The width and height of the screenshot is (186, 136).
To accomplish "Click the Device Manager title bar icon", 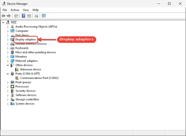I will click(x=4, y=4).
